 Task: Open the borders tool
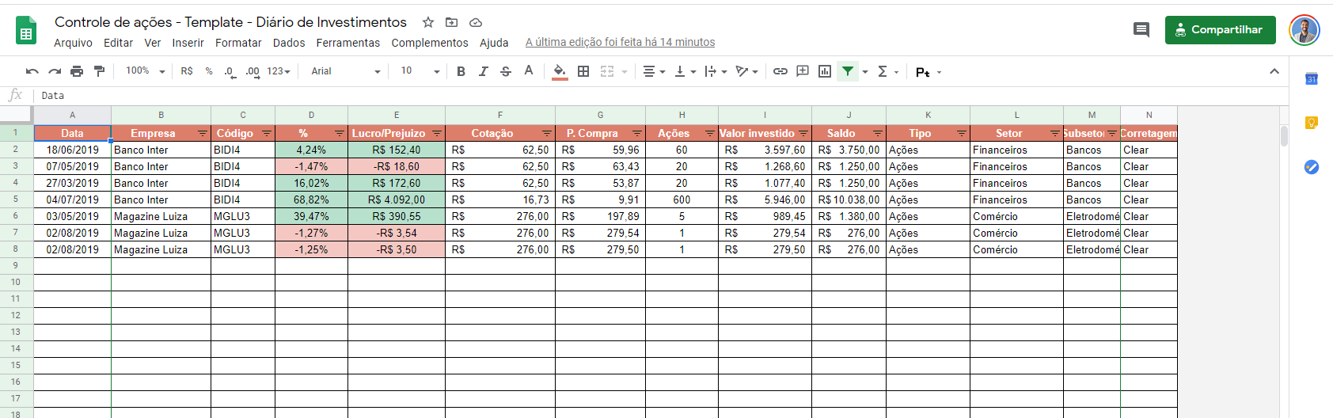click(x=583, y=71)
